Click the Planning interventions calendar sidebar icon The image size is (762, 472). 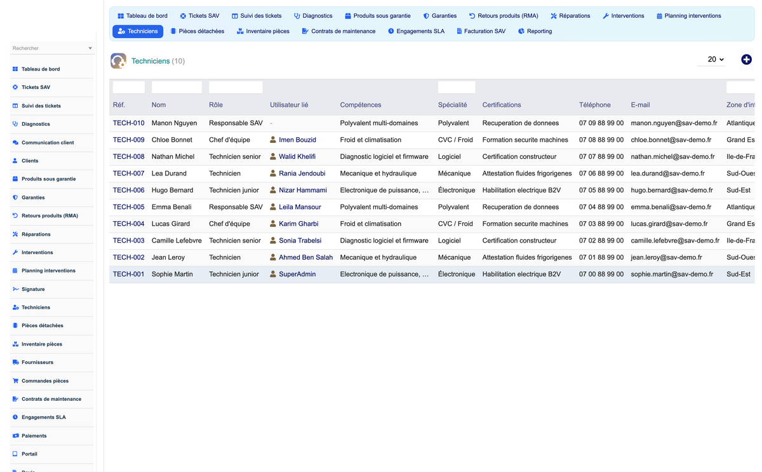(x=15, y=271)
